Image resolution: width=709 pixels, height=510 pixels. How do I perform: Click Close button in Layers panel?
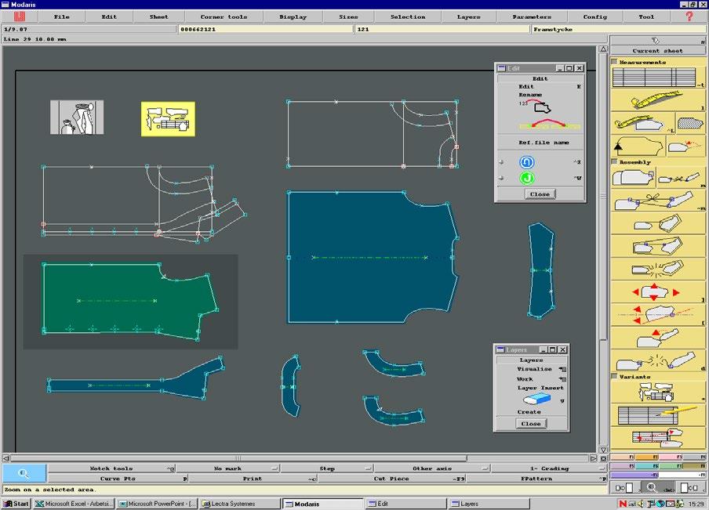[531, 424]
